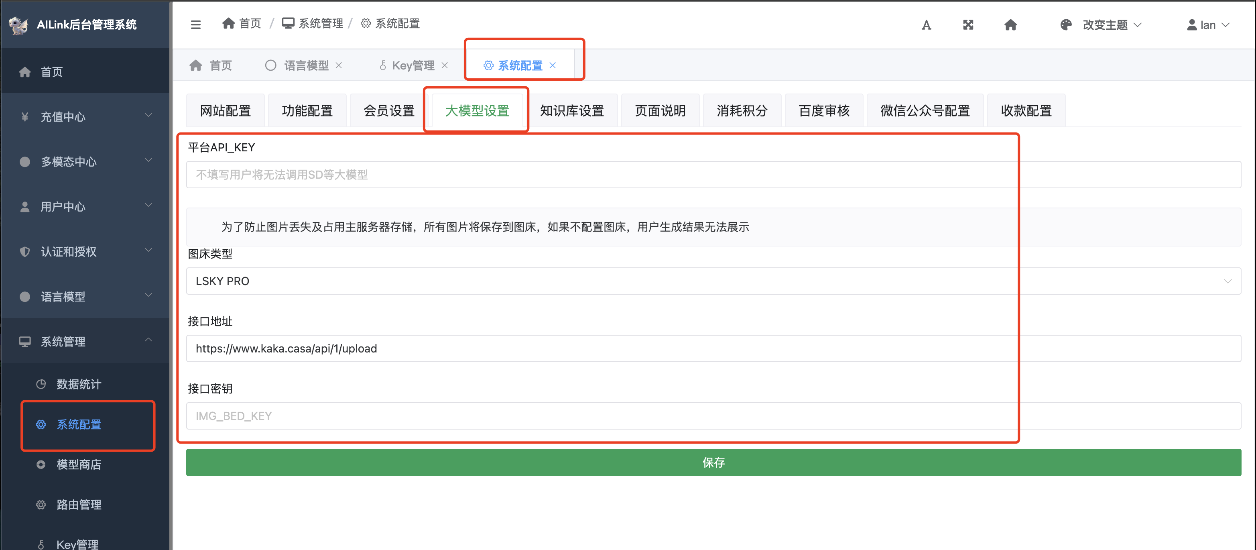Click the top bar home icon
Screen dimensions: 1256x550
click(x=1011, y=25)
